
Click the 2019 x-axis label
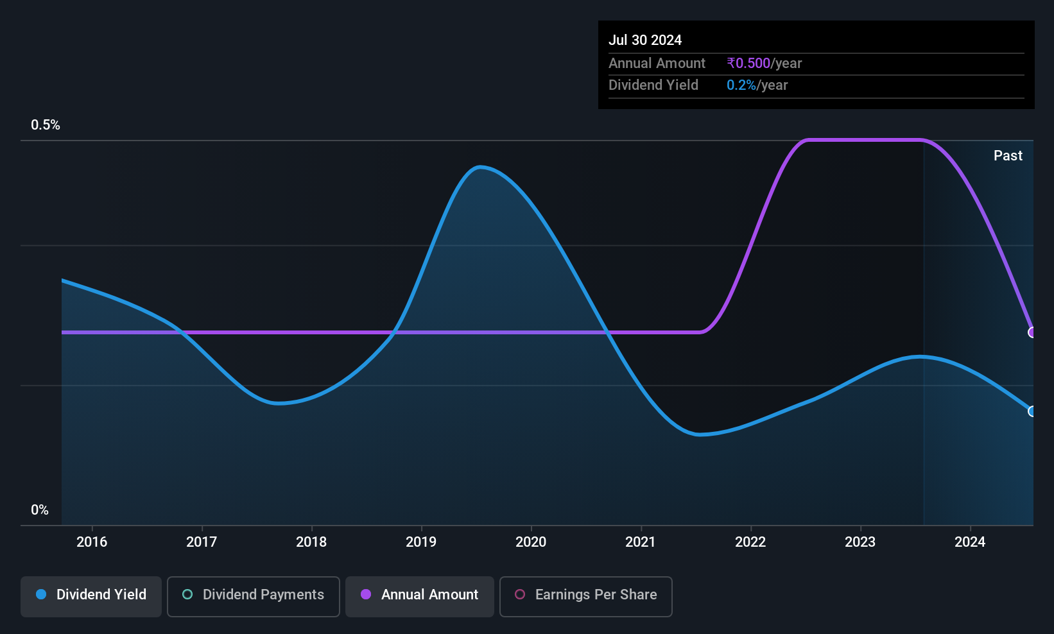click(421, 542)
